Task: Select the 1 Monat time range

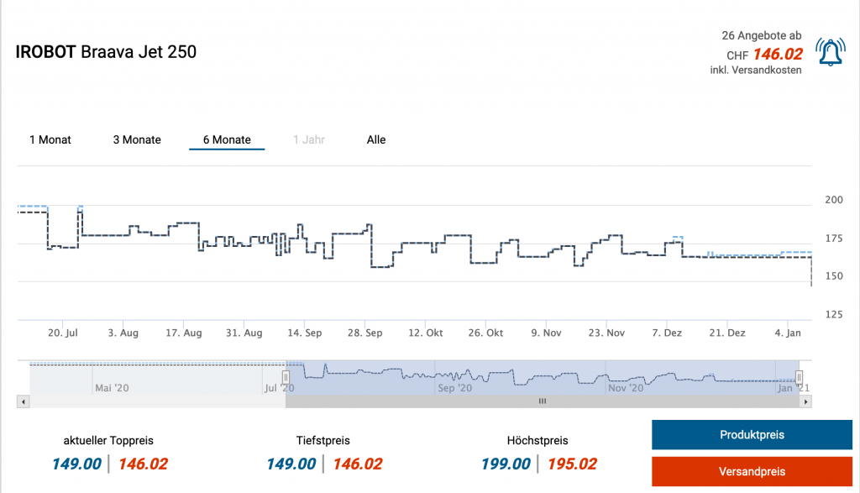Action: coord(50,139)
